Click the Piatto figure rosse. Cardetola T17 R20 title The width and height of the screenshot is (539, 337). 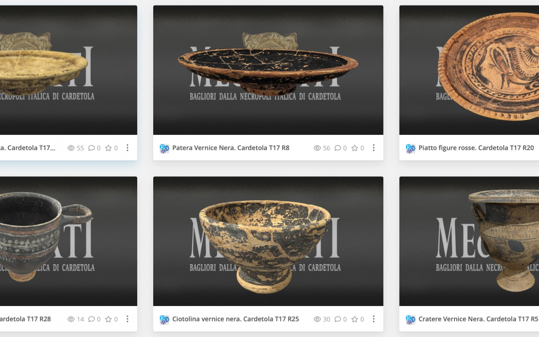tap(476, 148)
